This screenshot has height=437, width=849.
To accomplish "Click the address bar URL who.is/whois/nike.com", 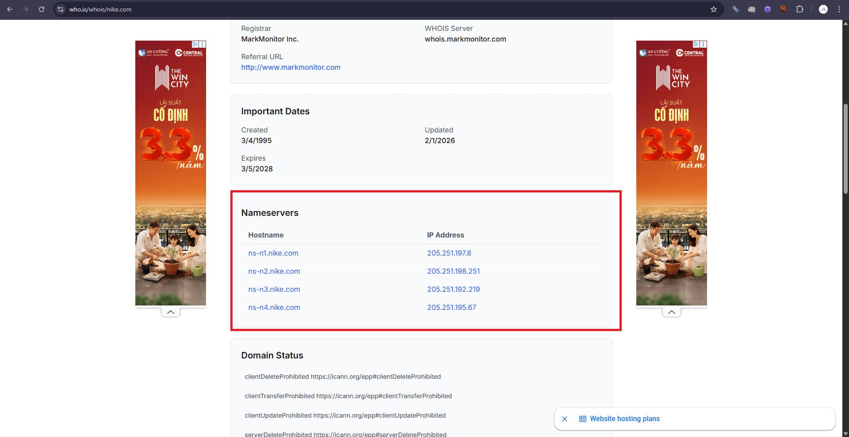I will [x=100, y=9].
